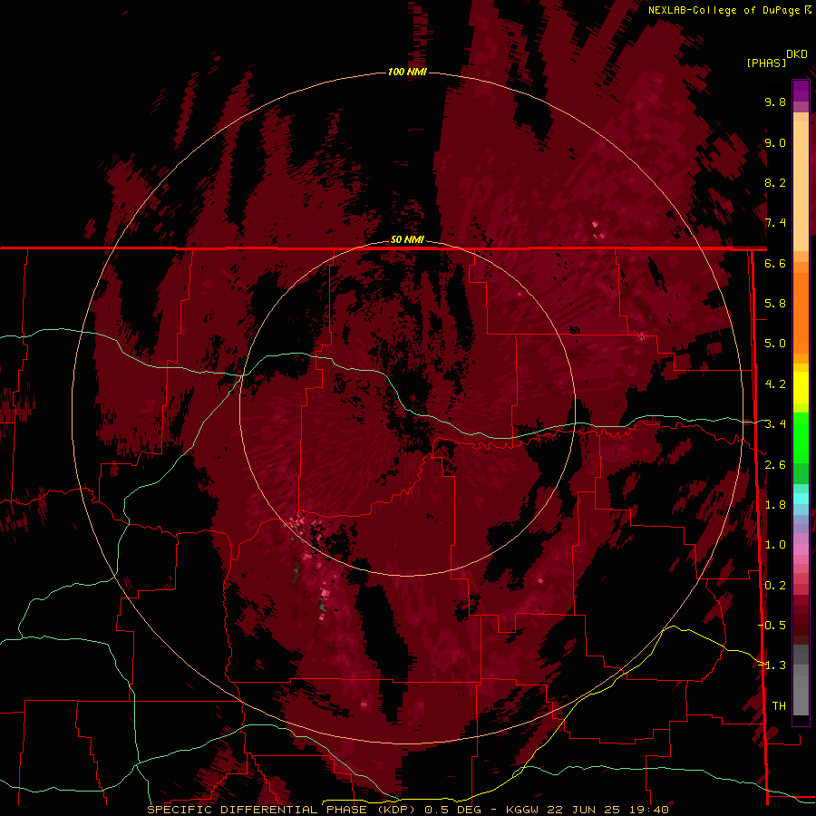Select the -1.3 value on the color scale

772,665
